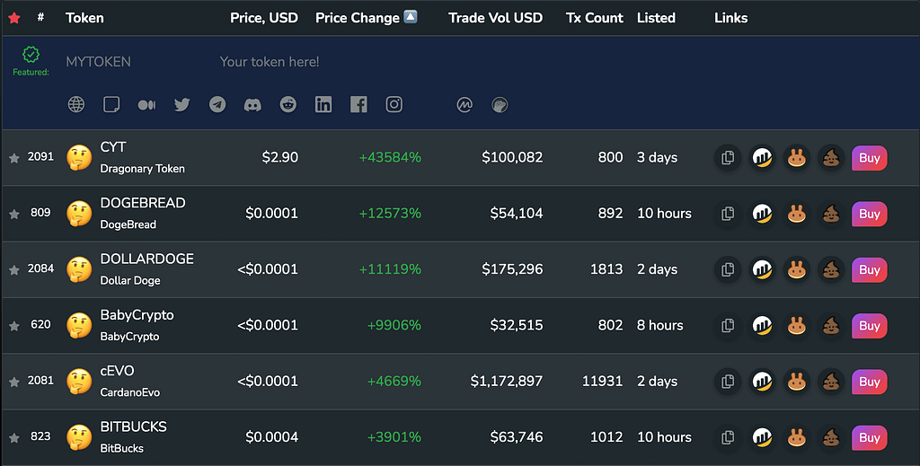
Task: Toggle the red favorites star header
Action: point(14,18)
